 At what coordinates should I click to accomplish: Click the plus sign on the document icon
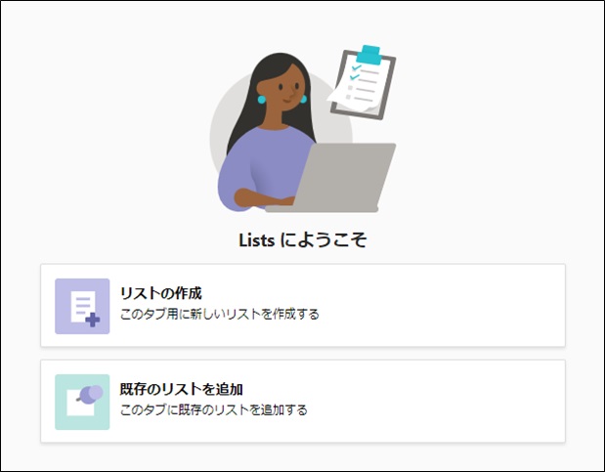point(93,320)
